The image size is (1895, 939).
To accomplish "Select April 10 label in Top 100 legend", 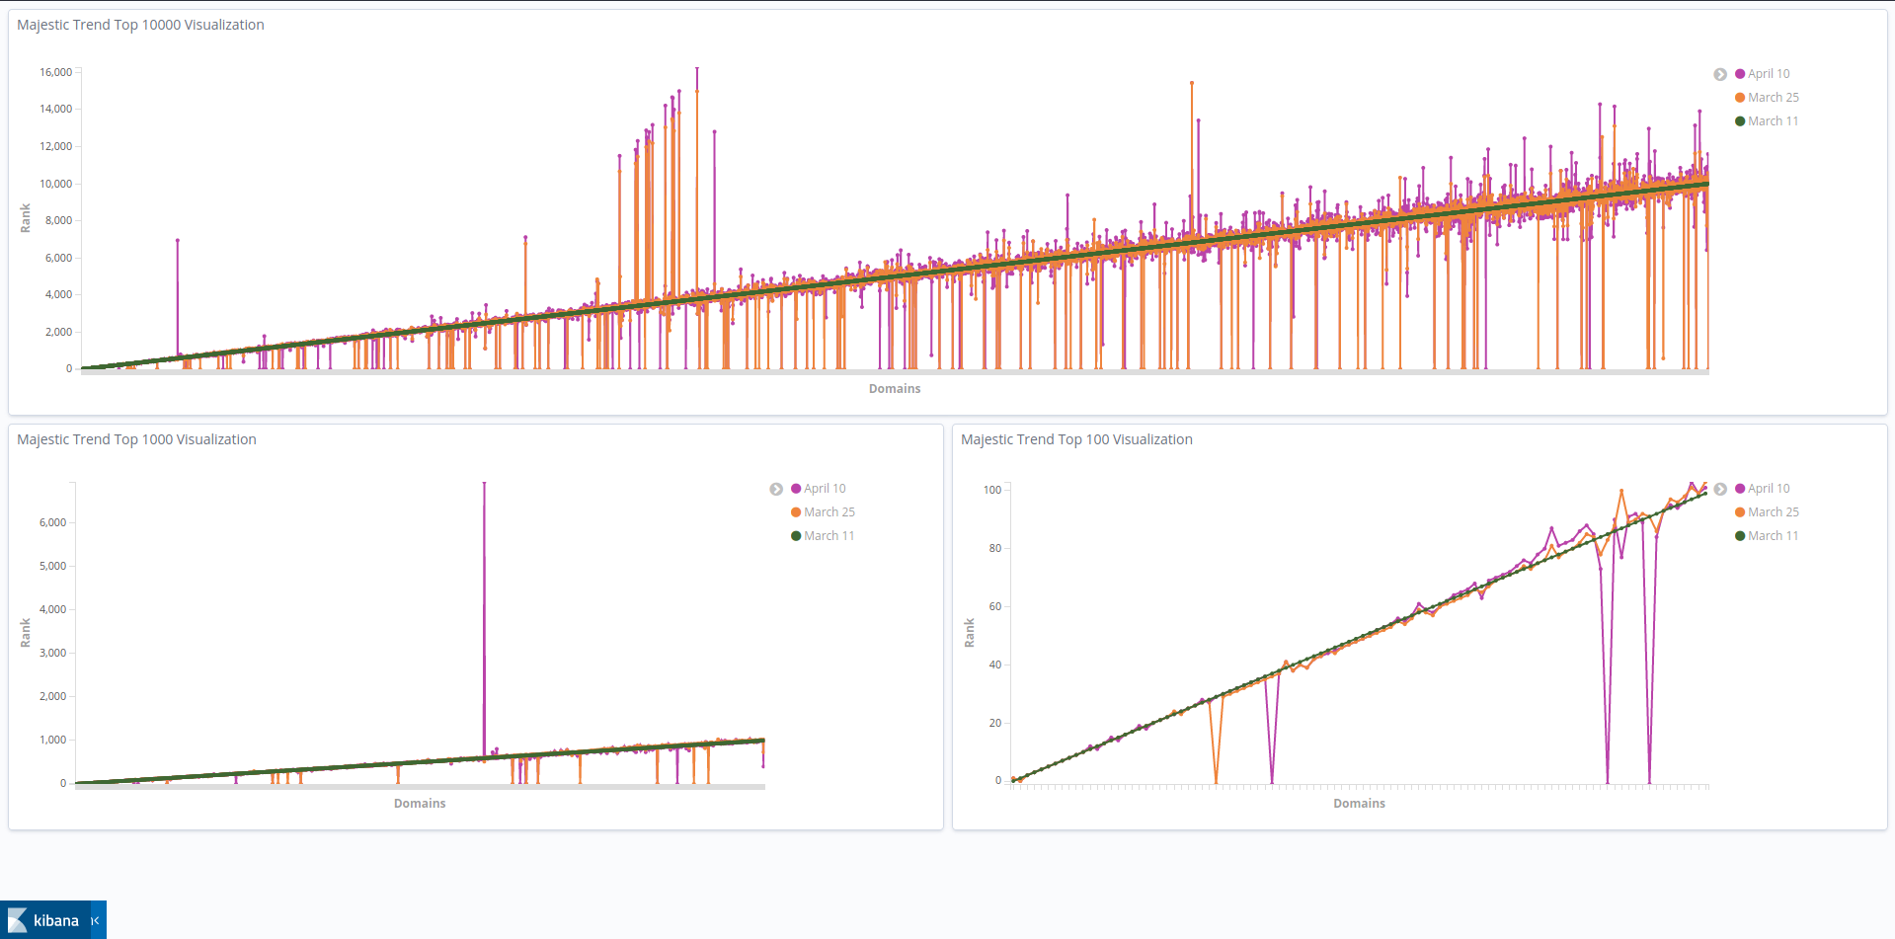I will click(x=1769, y=489).
